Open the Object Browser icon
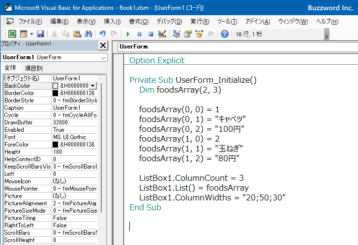This screenshot has width=358, height=245. pyautogui.click(x=199, y=34)
